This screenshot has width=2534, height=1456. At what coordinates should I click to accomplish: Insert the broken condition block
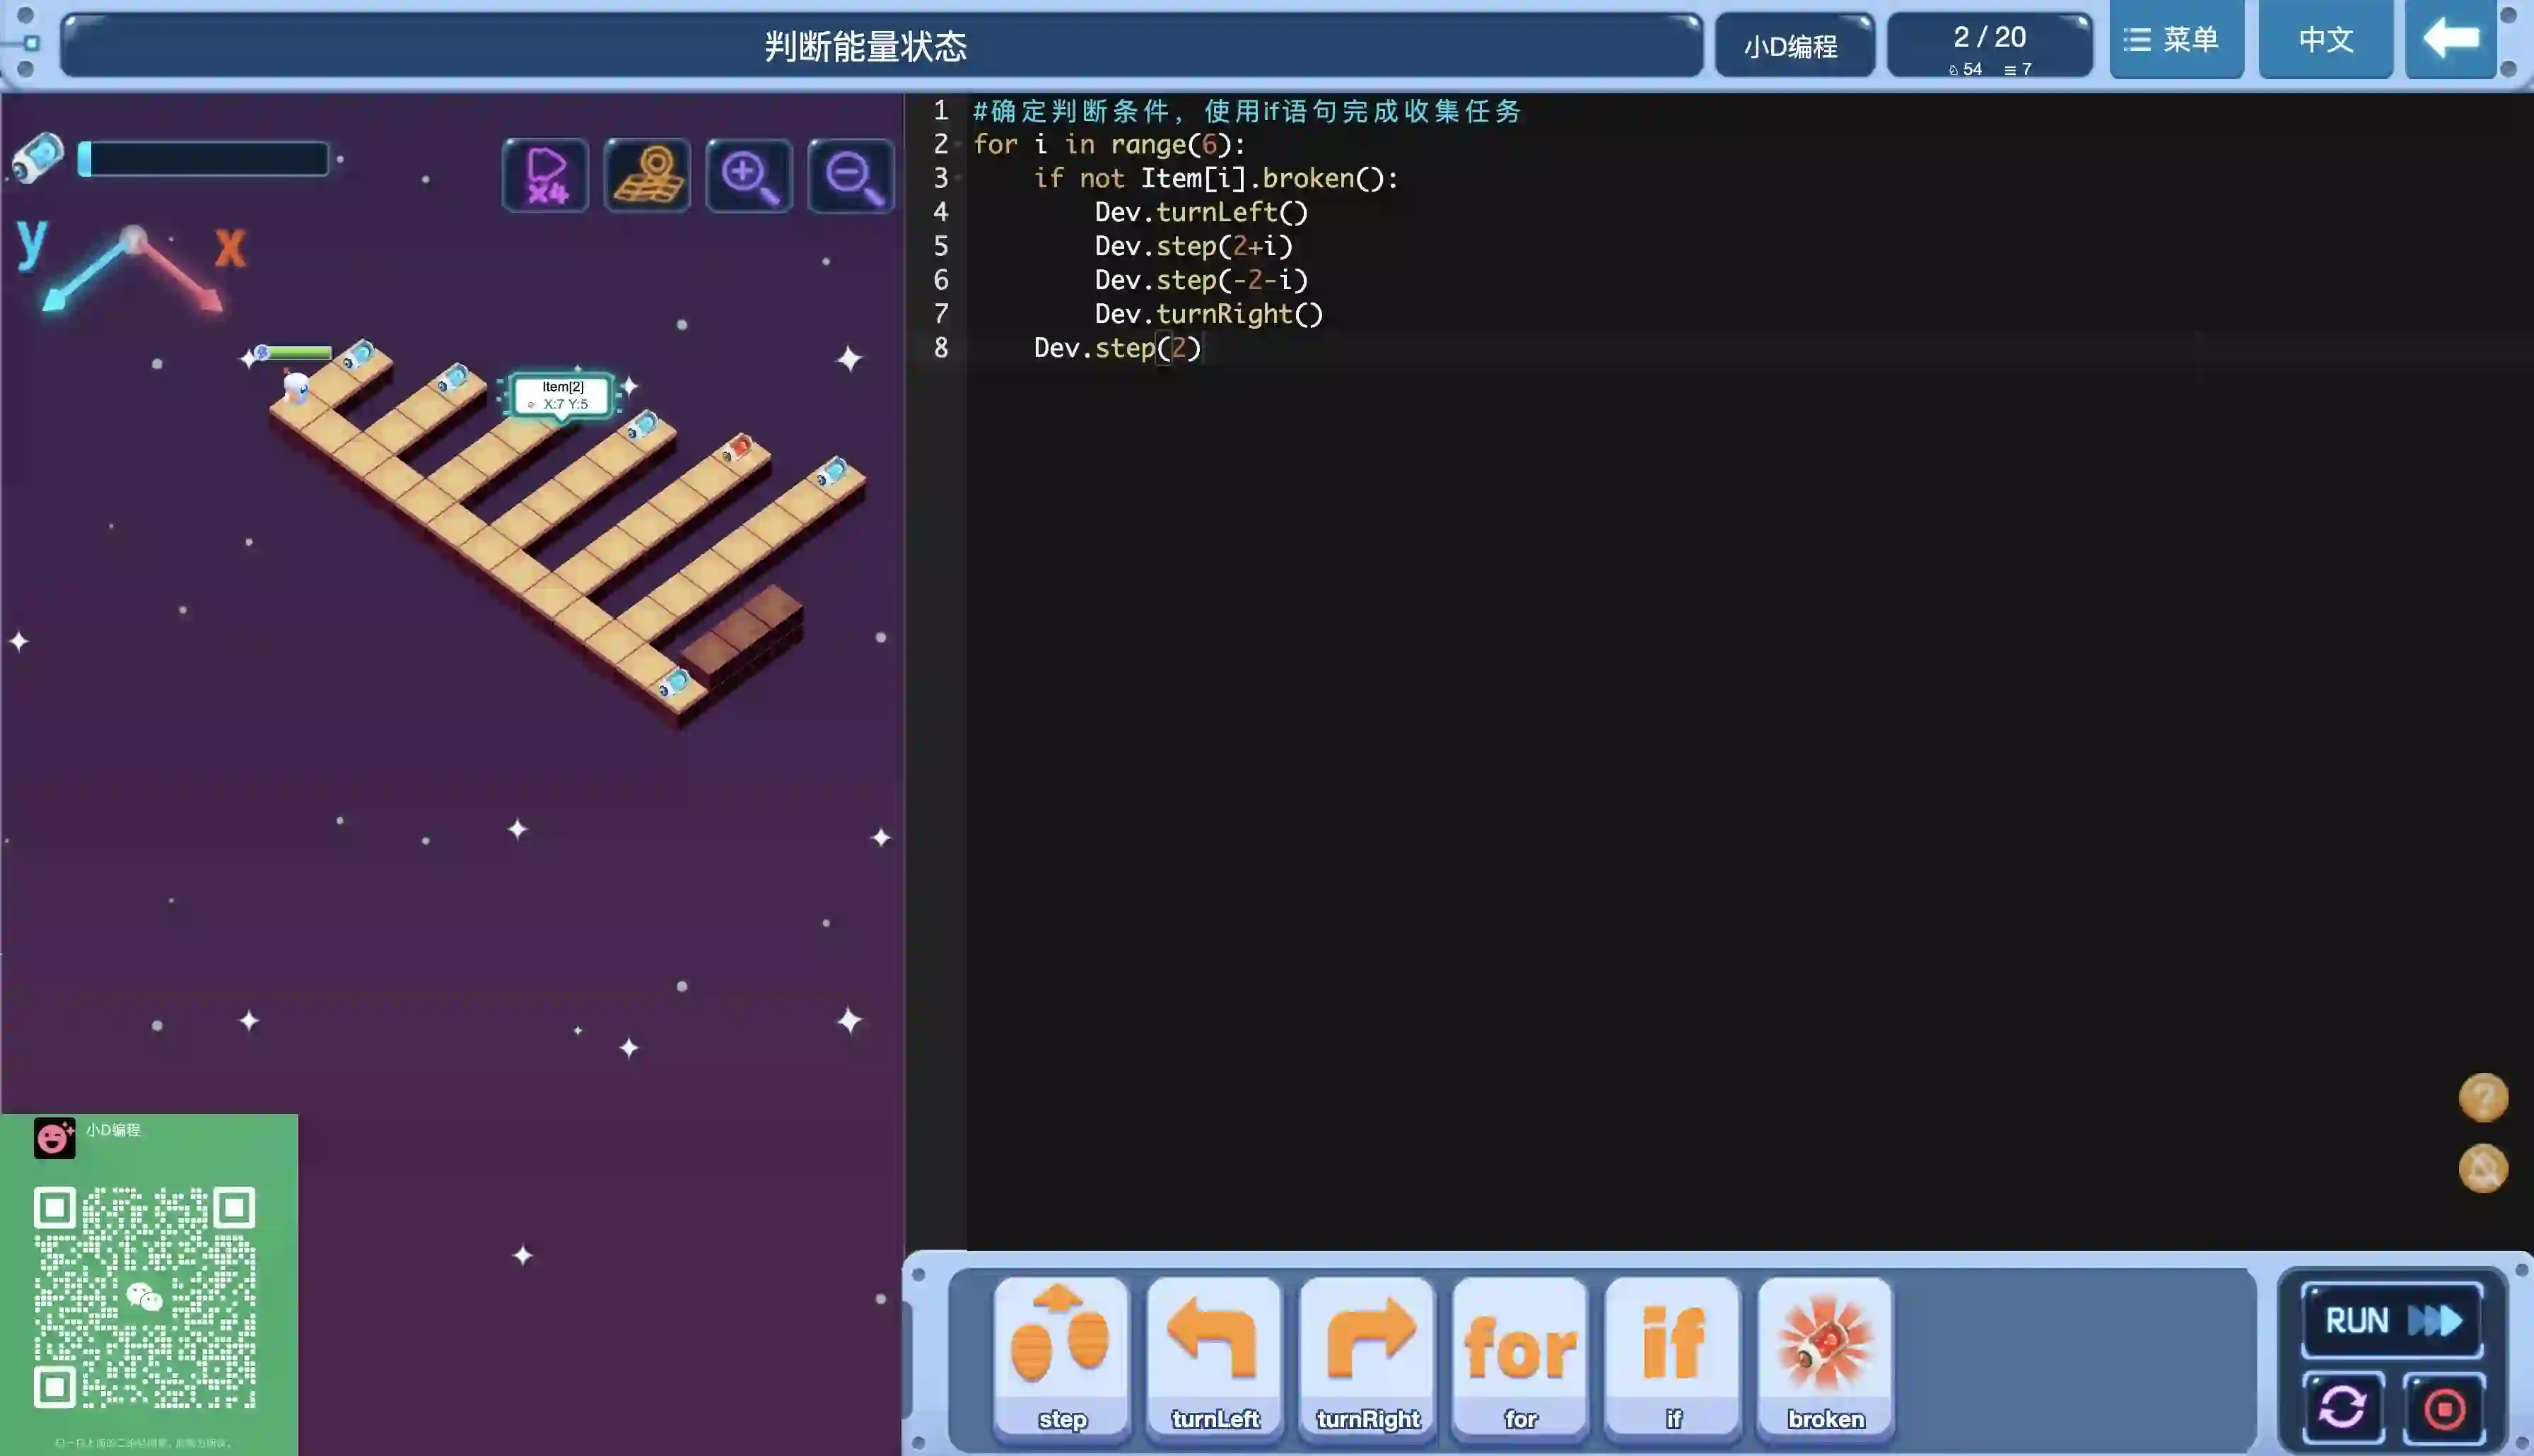pos(1825,1354)
